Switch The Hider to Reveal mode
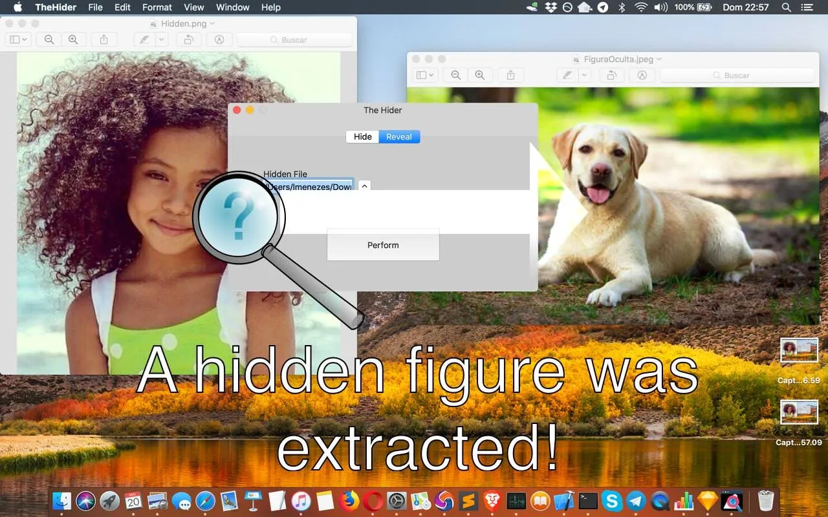 point(399,136)
